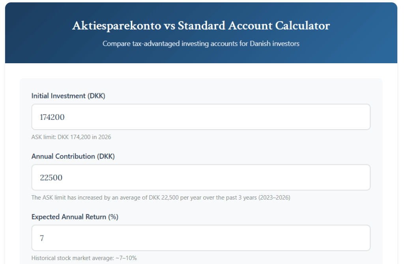This screenshot has height=264, width=404.
Task: Click the Expected Annual Return input field
Action: 201,238
